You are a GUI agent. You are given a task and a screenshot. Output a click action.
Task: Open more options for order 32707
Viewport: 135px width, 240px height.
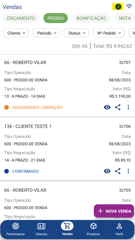128,107
